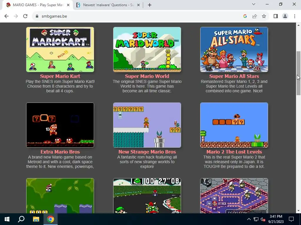The width and height of the screenshot is (301, 225).
Task: Open the Extra Mario Bros thumbnail
Action: point(60,125)
